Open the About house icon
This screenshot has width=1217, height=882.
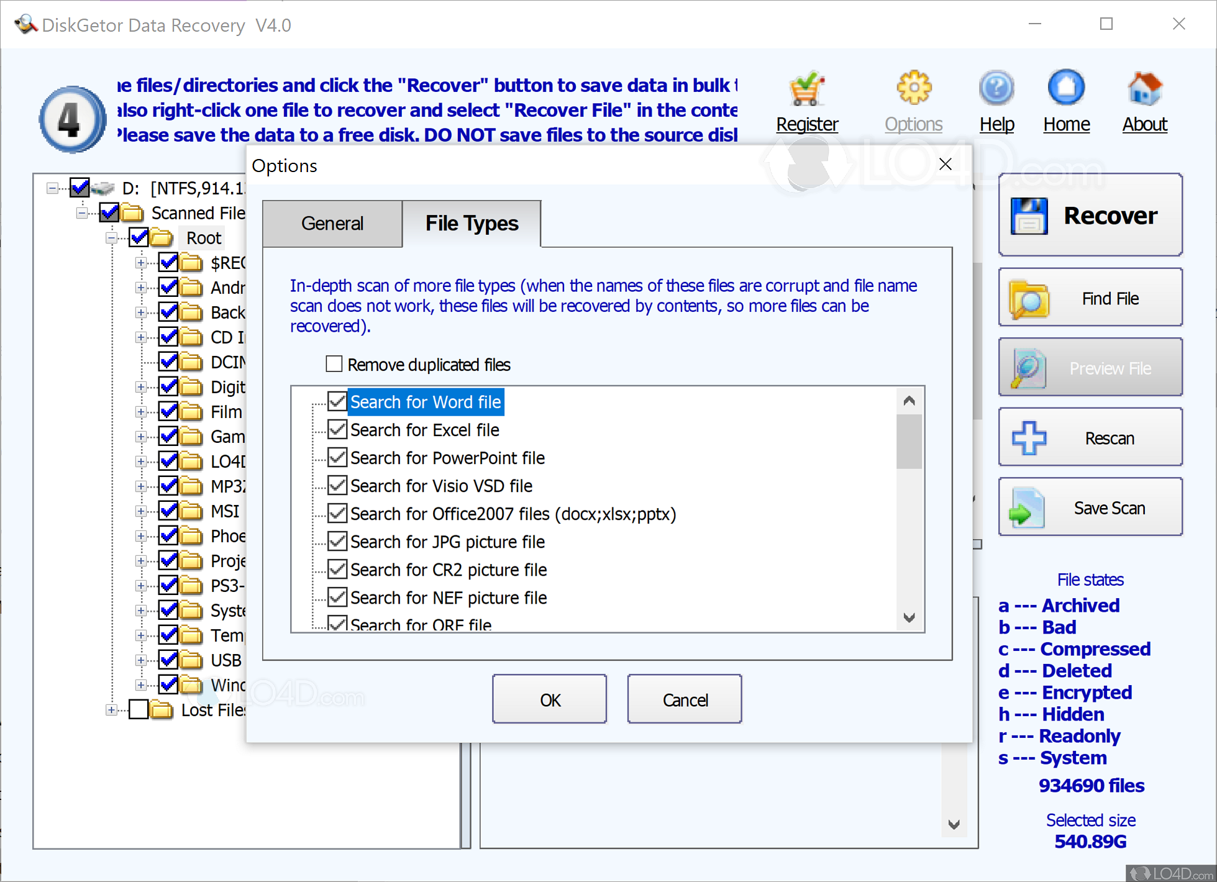pos(1144,89)
